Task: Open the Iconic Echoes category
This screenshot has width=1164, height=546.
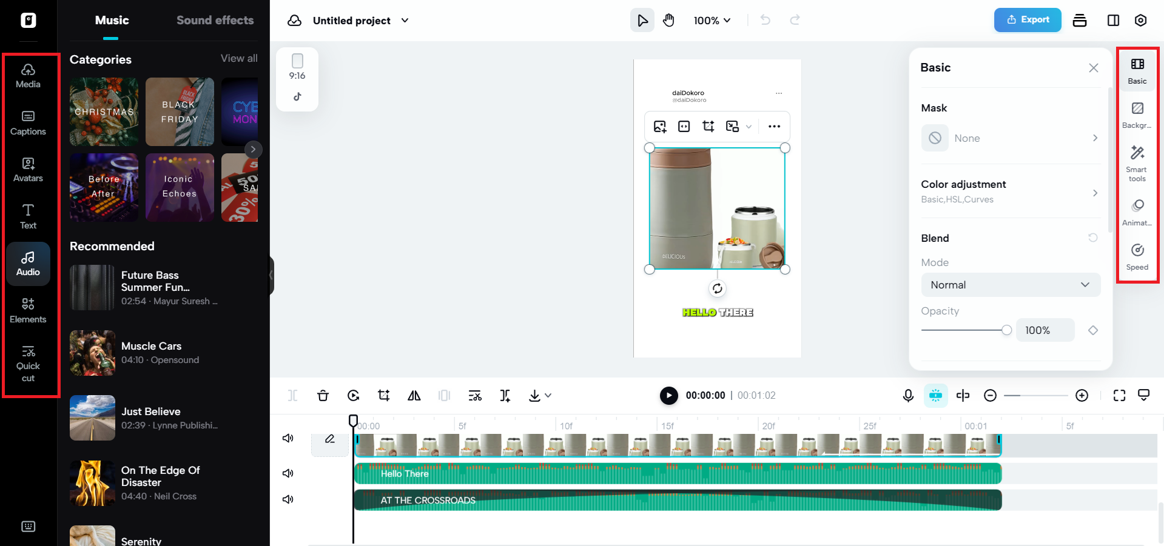Action: tap(180, 187)
